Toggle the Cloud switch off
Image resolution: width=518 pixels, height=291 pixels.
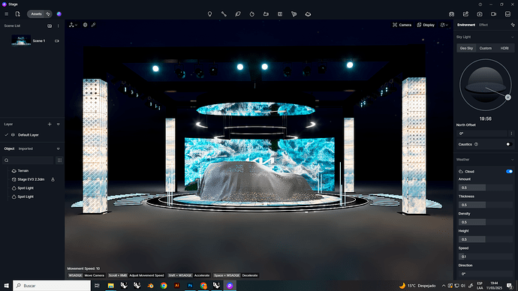click(509, 172)
